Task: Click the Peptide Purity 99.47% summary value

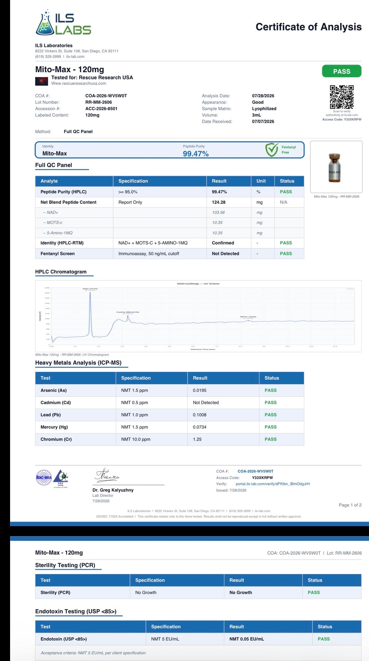Action: click(196, 154)
